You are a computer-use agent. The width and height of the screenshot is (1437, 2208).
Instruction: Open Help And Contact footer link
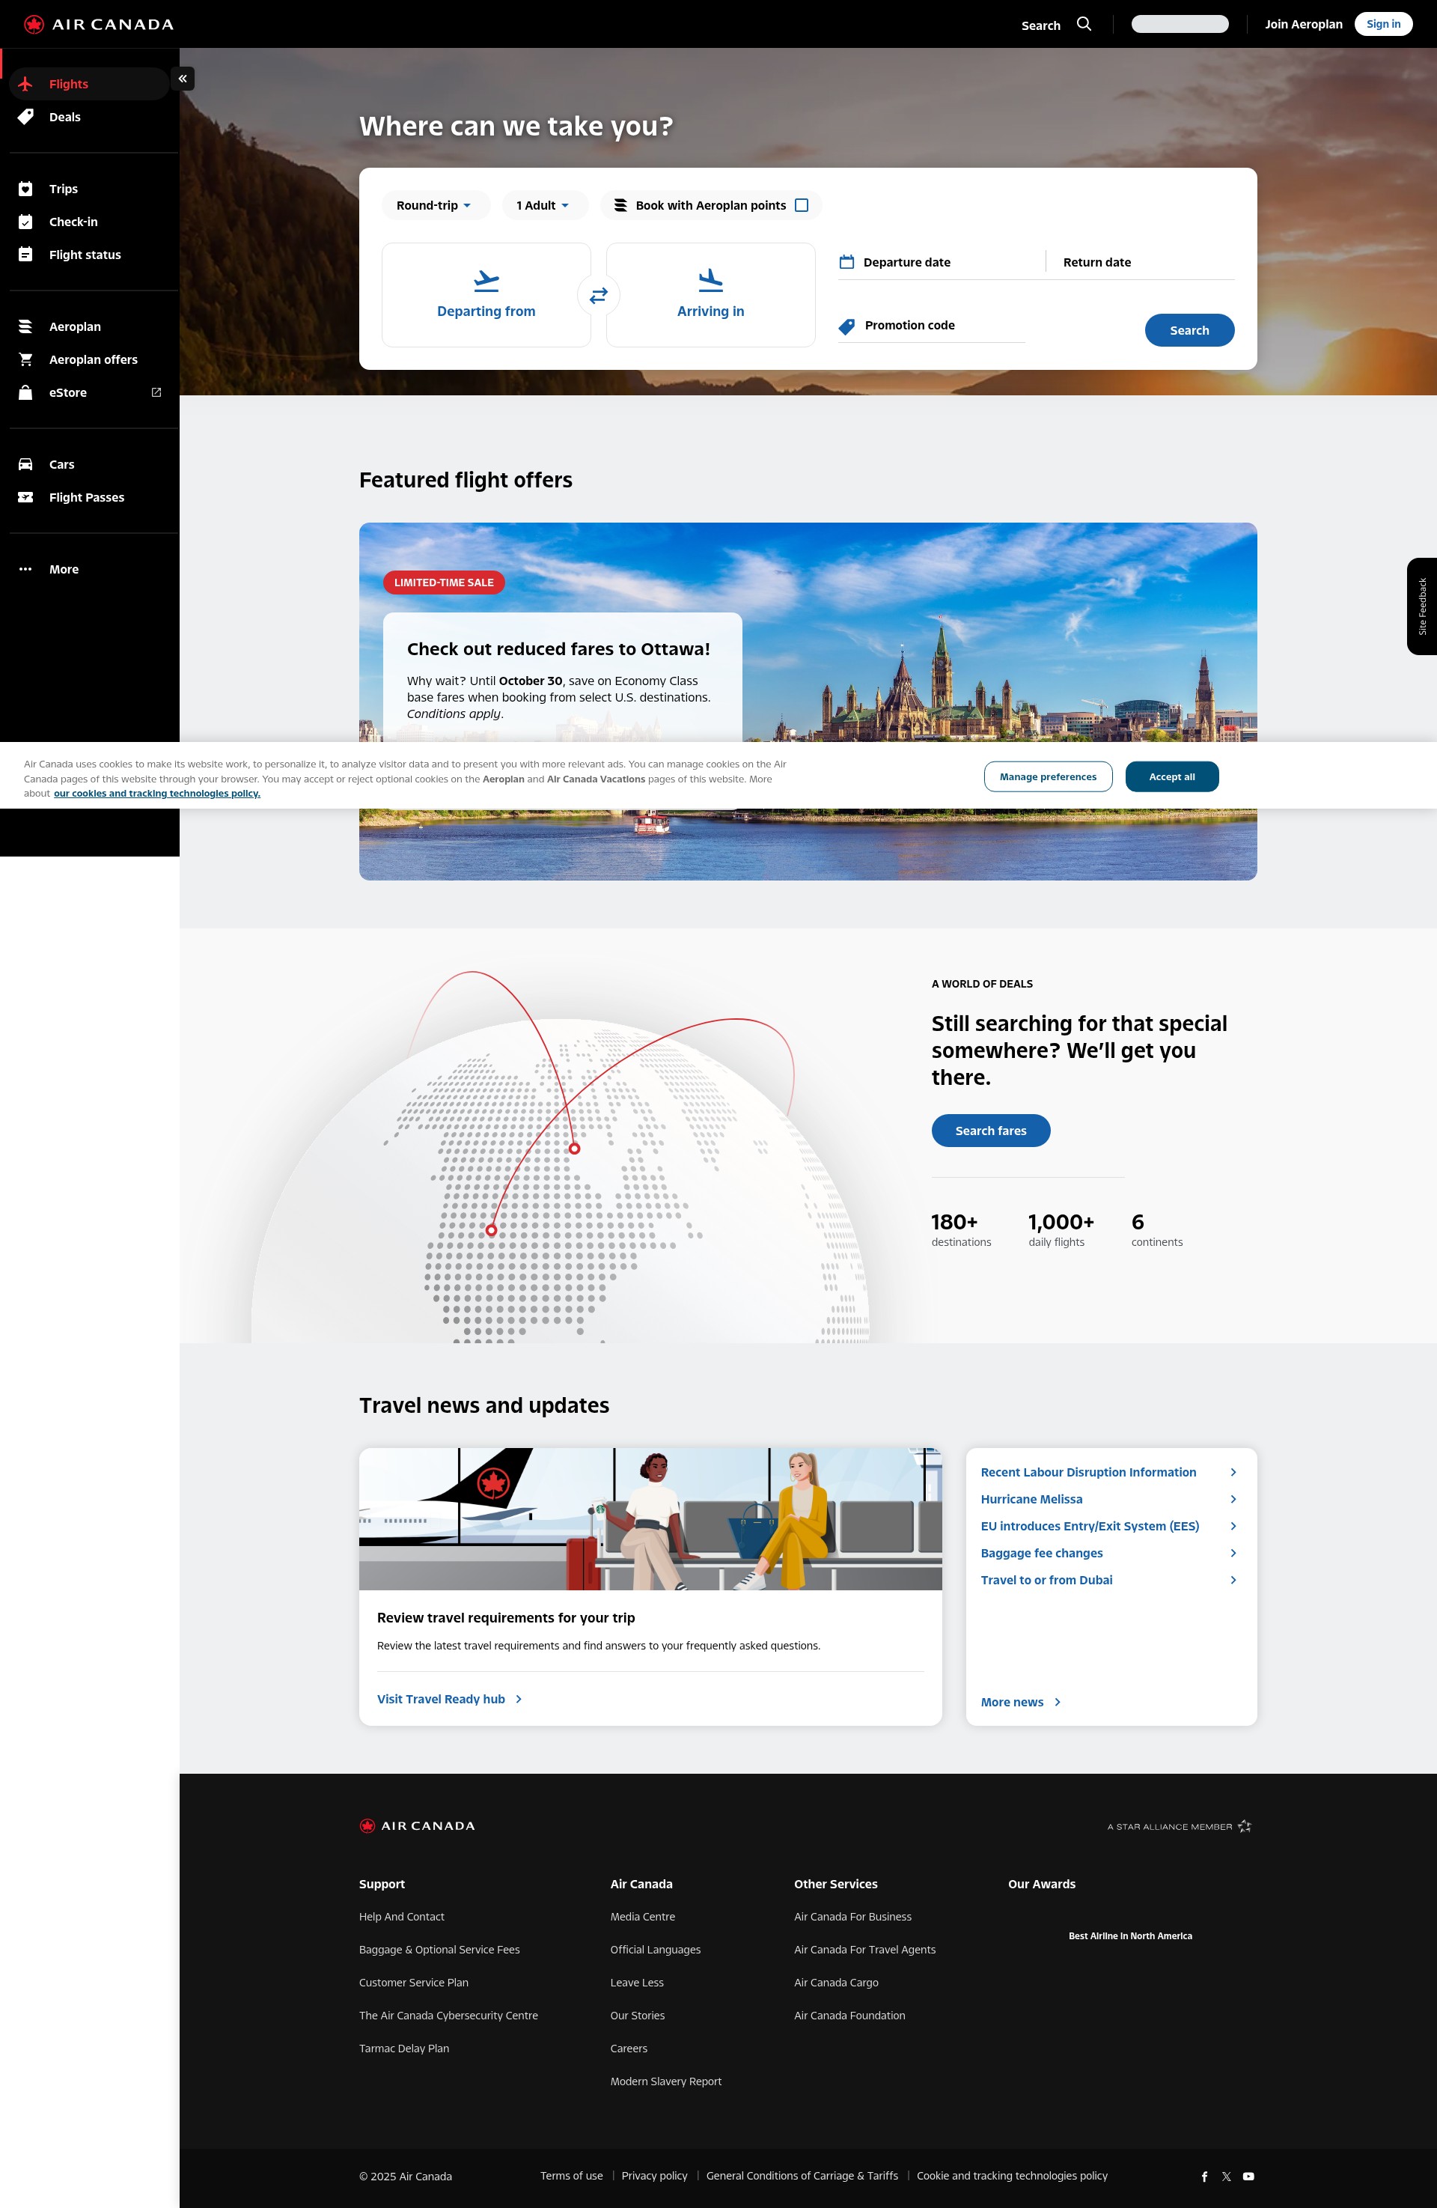coord(401,1917)
